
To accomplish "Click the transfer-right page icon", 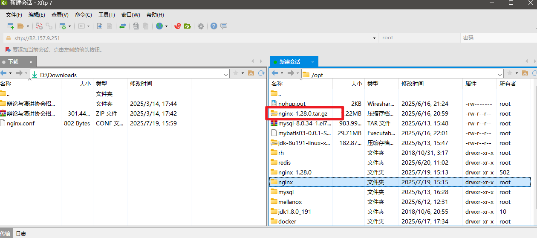I will pyautogui.click(x=110, y=26).
